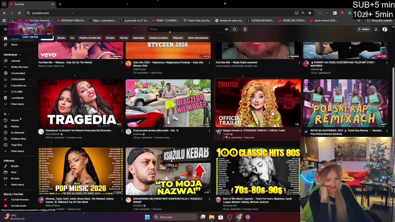Select the Muzyka filter chip

tap(61, 38)
